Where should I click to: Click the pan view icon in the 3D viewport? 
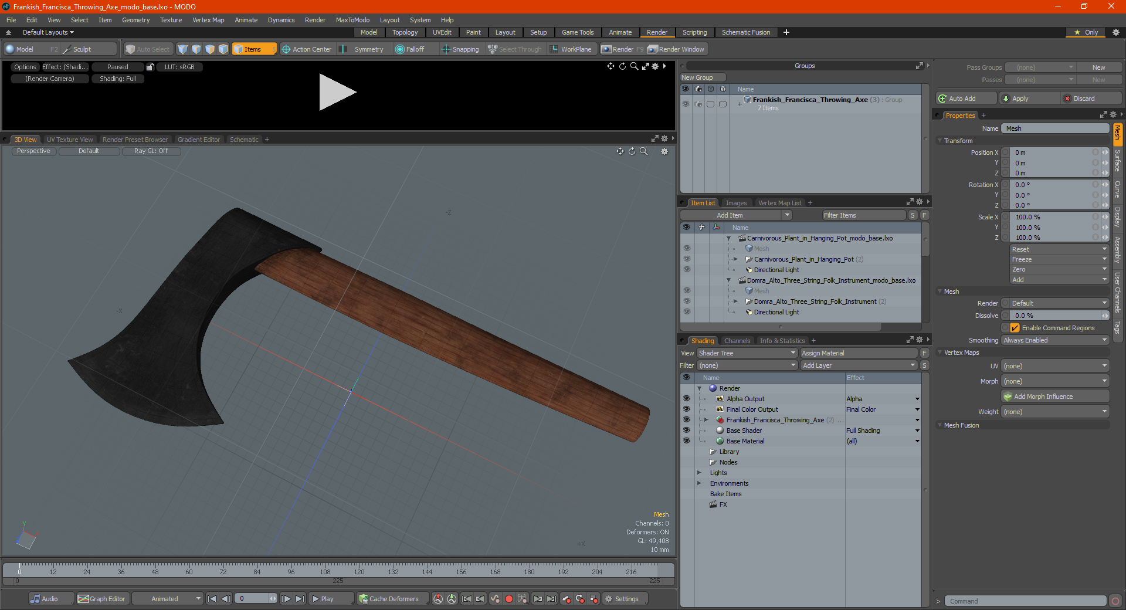(x=620, y=151)
